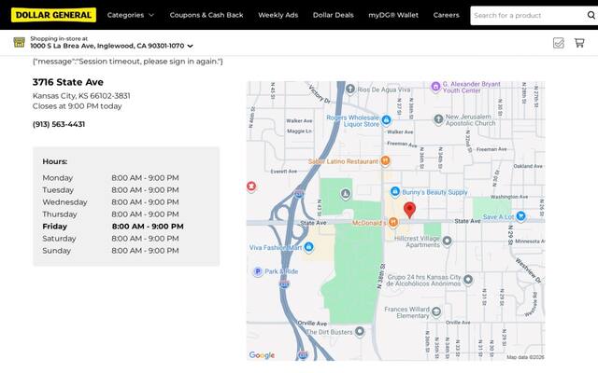Open the shopping list checkmark icon
598x373 pixels.
coord(559,43)
